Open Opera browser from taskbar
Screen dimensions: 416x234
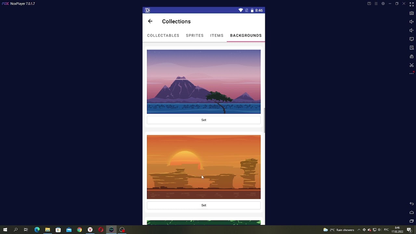pyautogui.click(x=101, y=230)
